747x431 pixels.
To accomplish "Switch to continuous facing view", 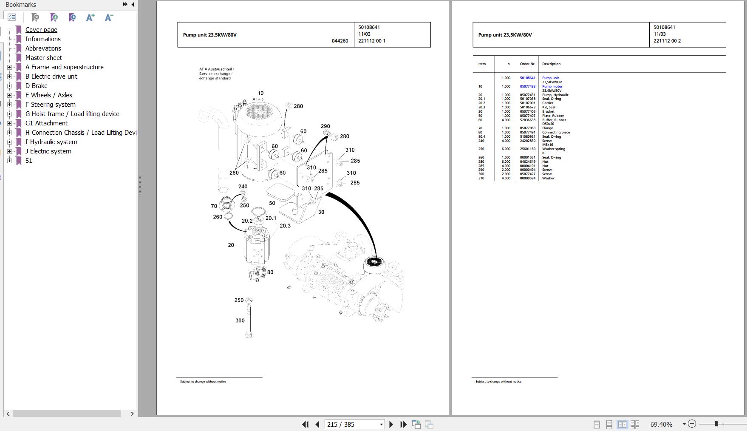I will (635, 424).
